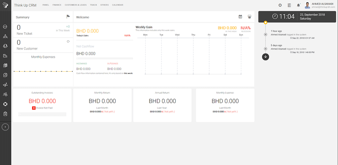Viewport: 338px width, 165px height.
Task: Click the organization hierarchy sidebar icon
Action: pos(5,36)
